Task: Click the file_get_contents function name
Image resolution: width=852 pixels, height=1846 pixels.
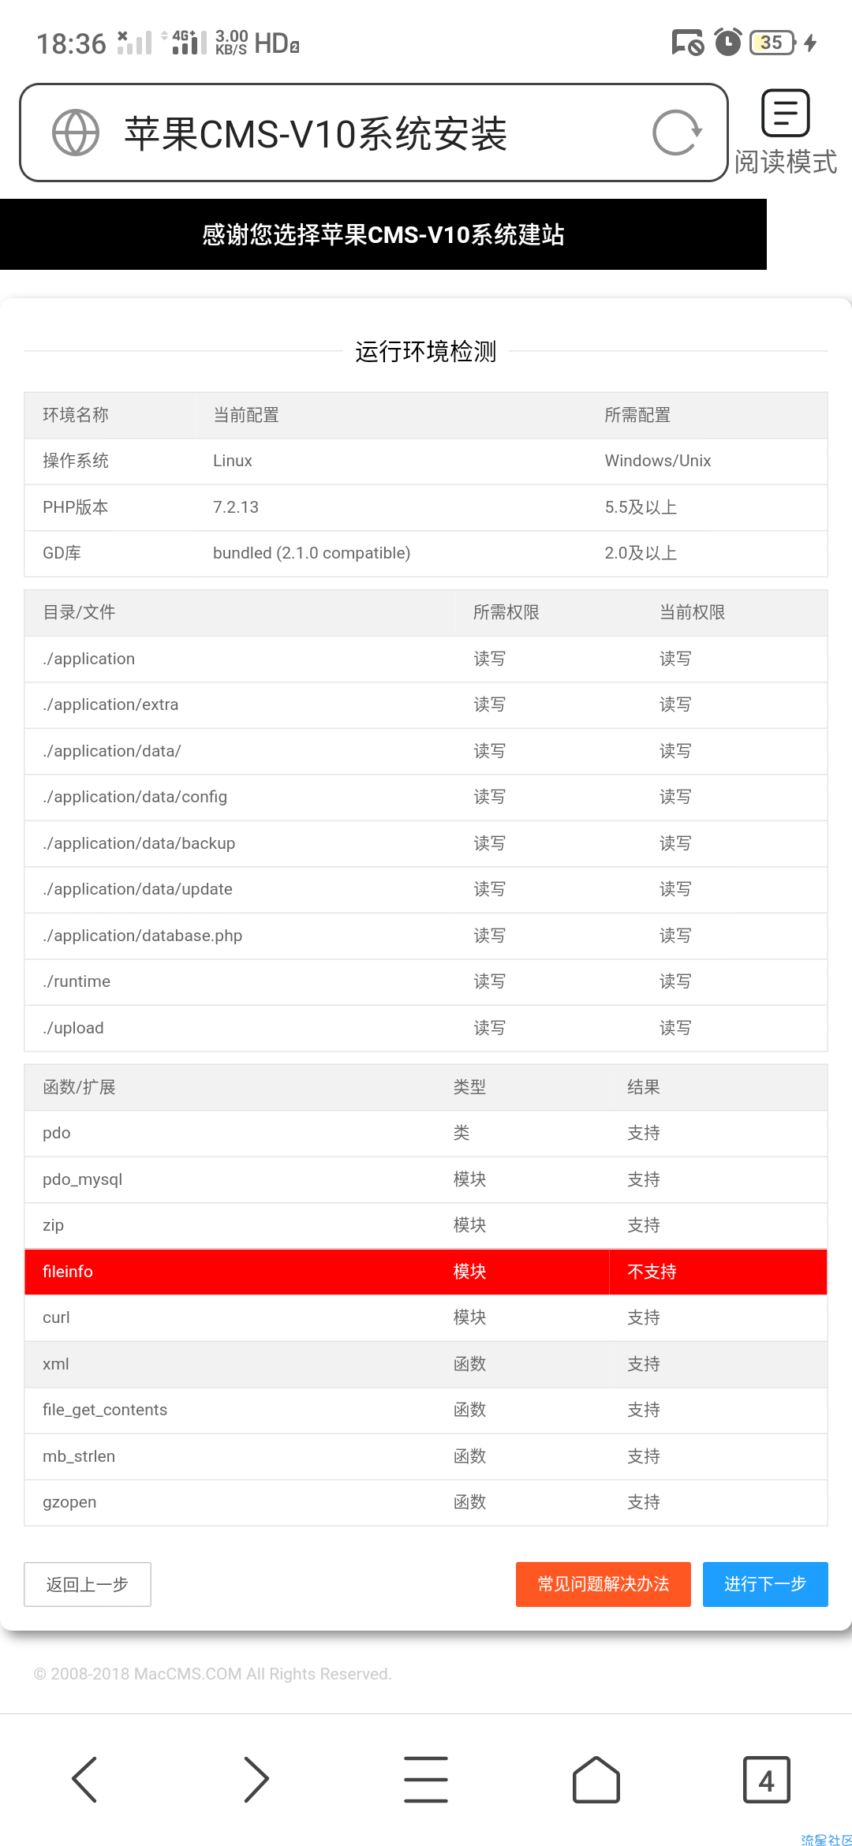Action: [105, 1410]
